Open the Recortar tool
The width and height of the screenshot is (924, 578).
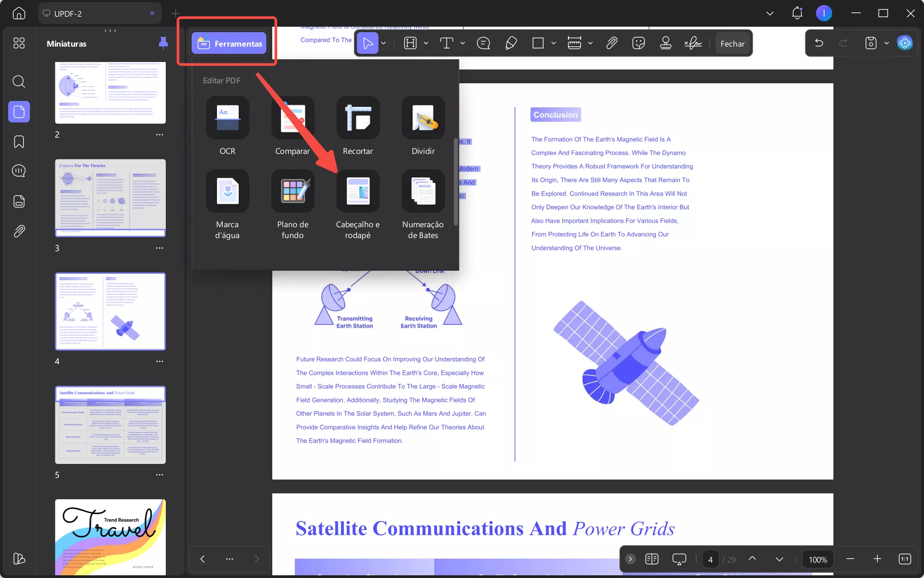pyautogui.click(x=358, y=118)
